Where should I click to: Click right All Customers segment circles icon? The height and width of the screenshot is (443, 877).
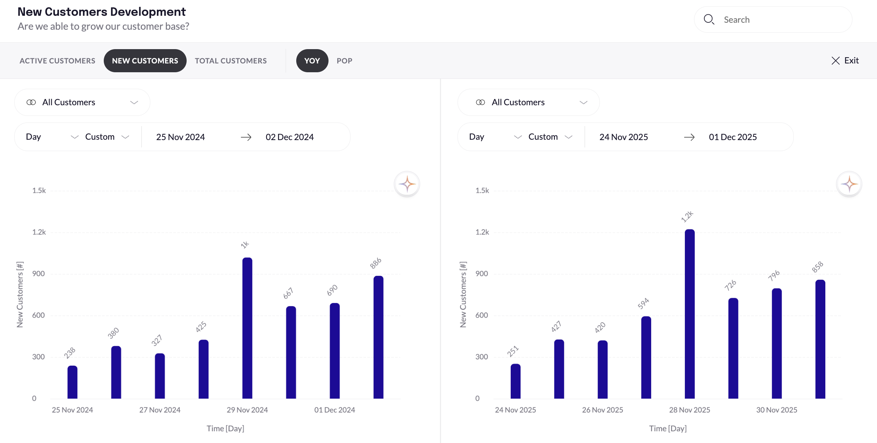tap(480, 102)
